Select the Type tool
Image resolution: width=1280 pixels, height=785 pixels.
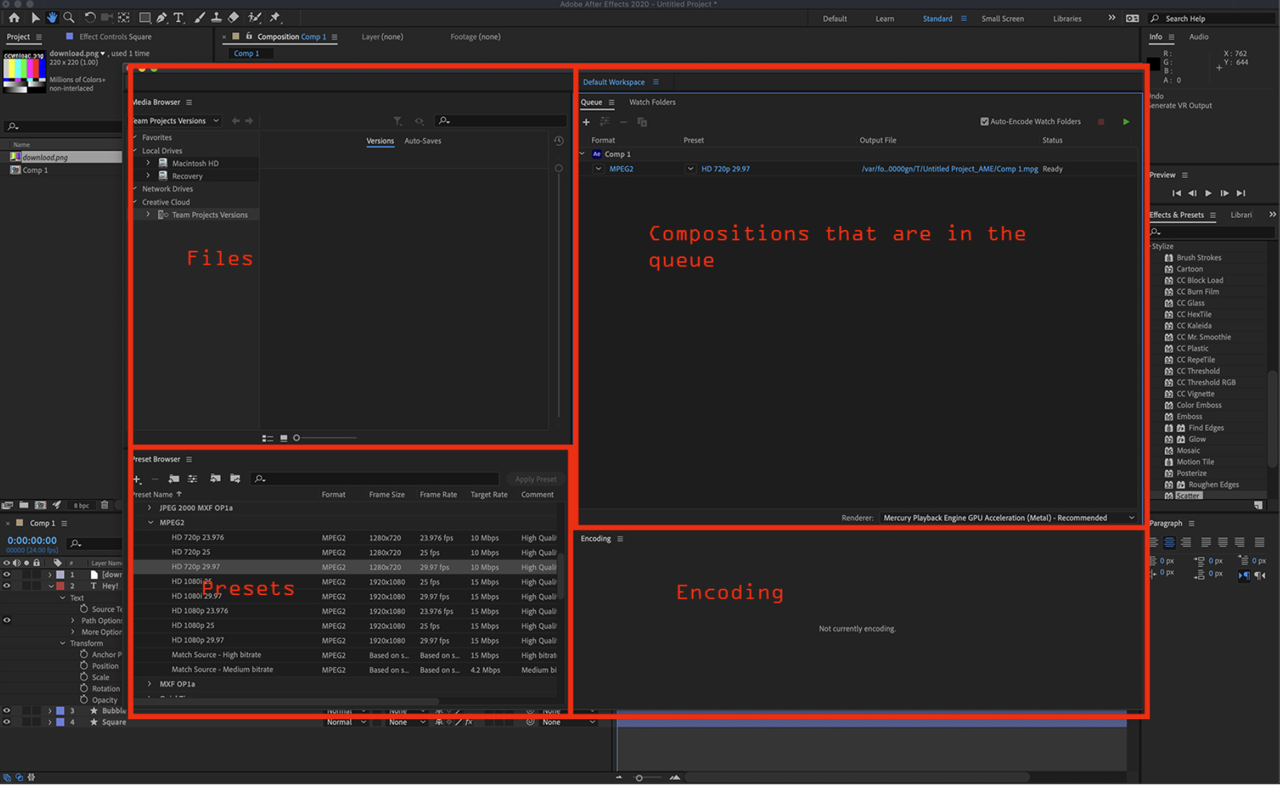[x=179, y=18]
